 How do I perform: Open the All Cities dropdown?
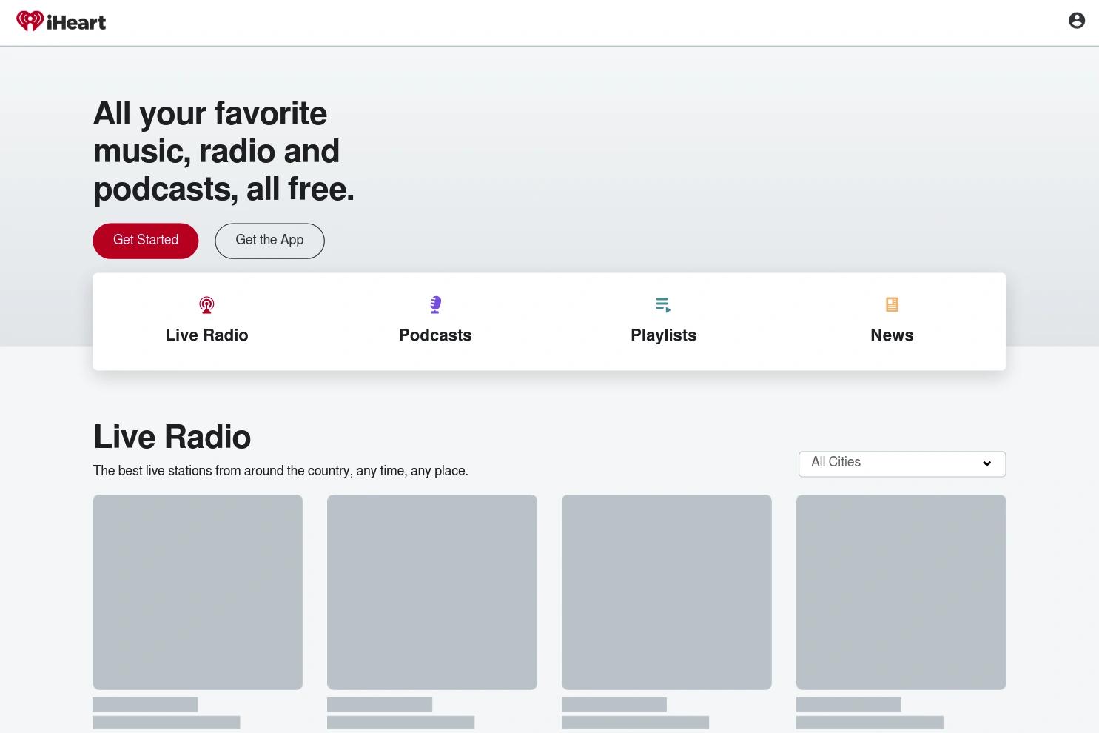pos(902,463)
